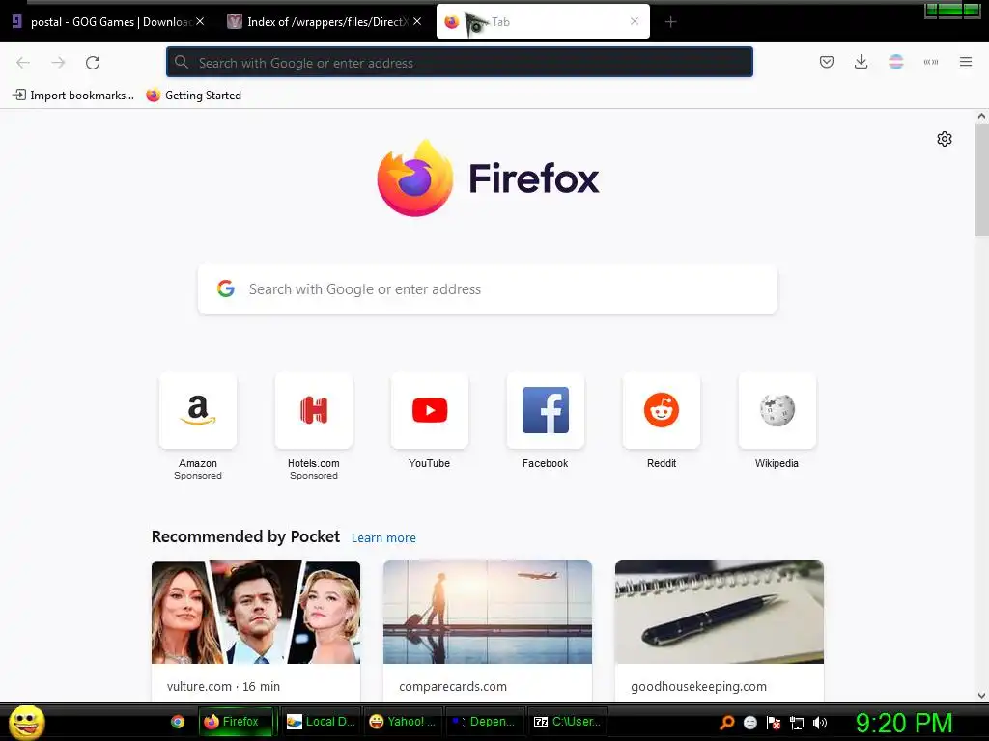Click the page vertical scrollbar thumb
The image size is (989, 741).
click(981, 179)
